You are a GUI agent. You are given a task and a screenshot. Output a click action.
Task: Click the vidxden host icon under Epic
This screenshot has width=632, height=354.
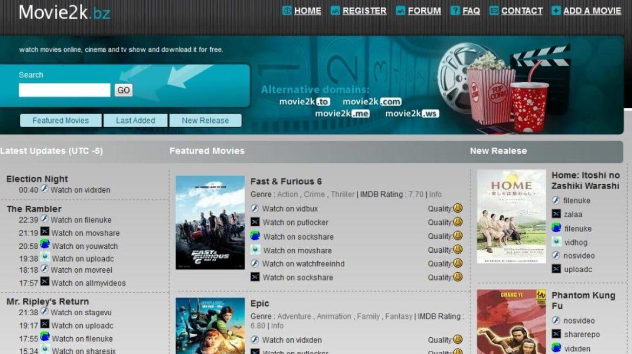coord(254,340)
